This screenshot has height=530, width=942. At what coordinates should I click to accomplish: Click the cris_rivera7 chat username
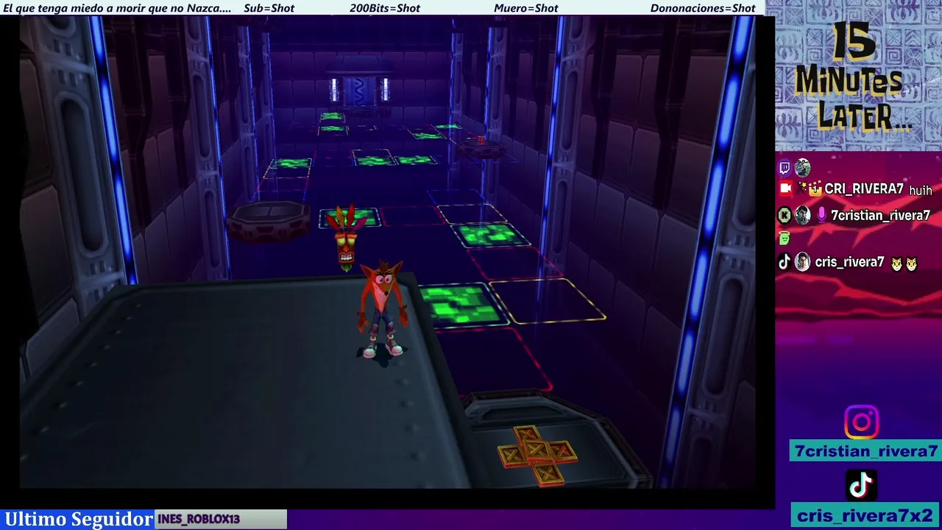click(x=849, y=262)
